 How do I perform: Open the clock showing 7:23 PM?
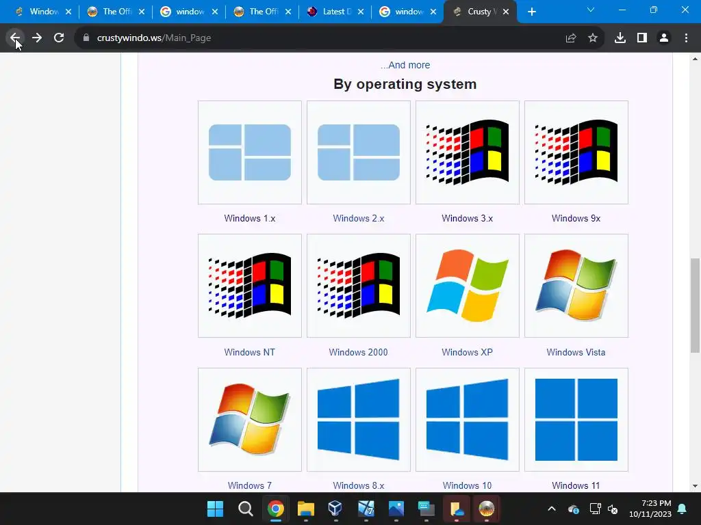650,509
